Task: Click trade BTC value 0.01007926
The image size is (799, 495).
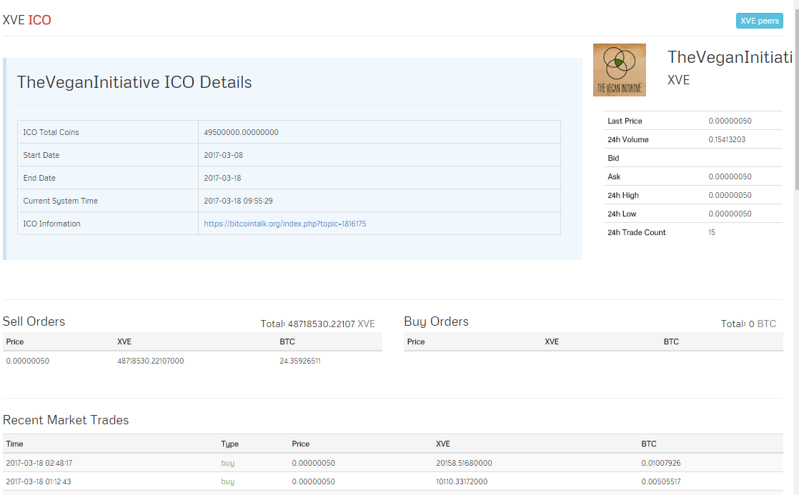Action: 661,463
